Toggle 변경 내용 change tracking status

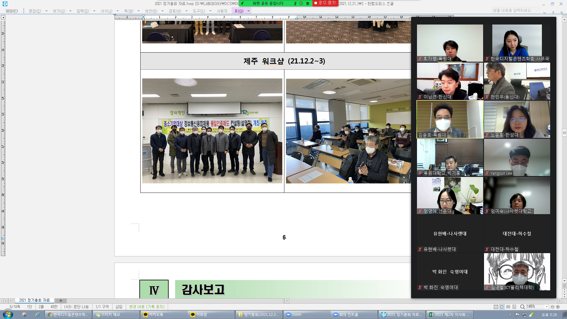[x=147, y=307]
